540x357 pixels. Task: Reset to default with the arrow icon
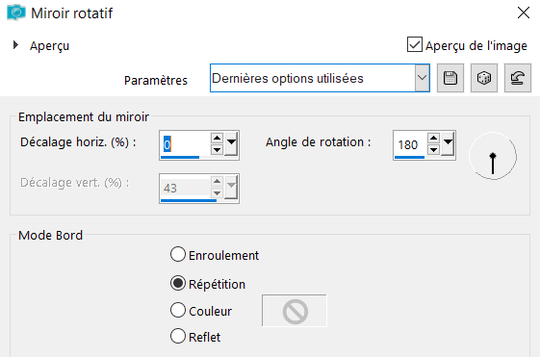[518, 78]
